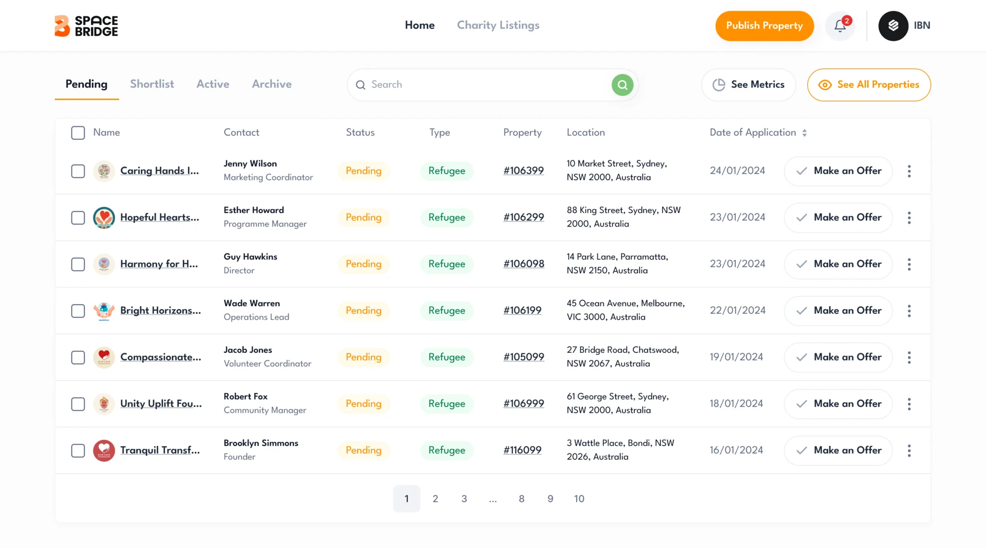Viewport: 986px width, 548px height.
Task: Click the Tranquil Transf charity logo
Action: [104, 450]
